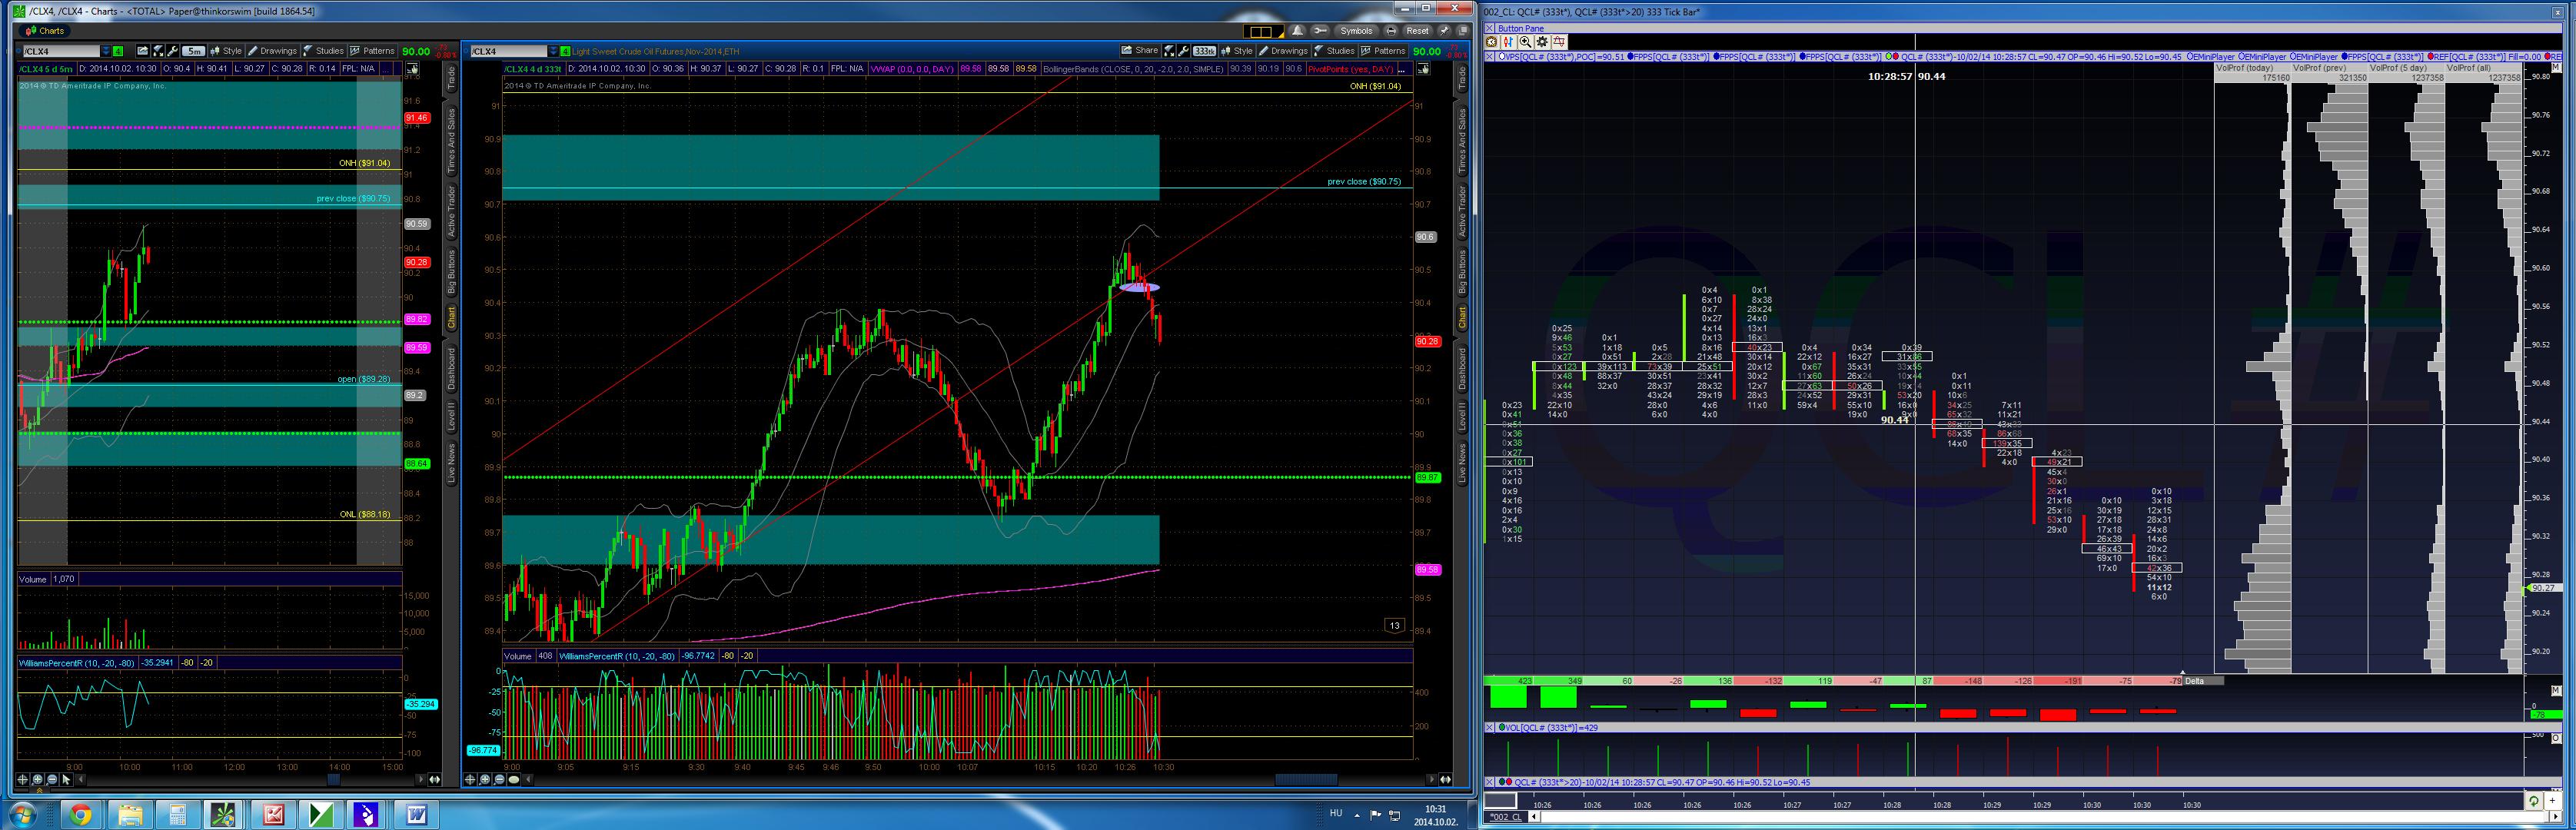Open Studies in the left 5m chart
This screenshot has width=2576, height=830.
(324, 51)
